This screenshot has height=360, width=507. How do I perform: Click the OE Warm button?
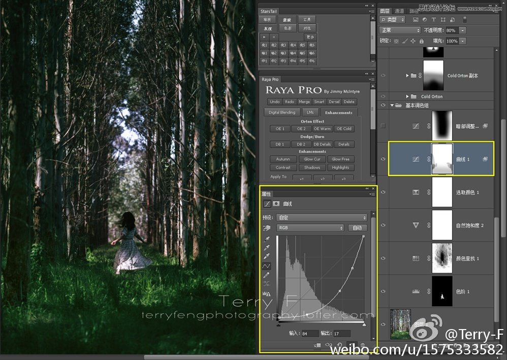click(323, 129)
